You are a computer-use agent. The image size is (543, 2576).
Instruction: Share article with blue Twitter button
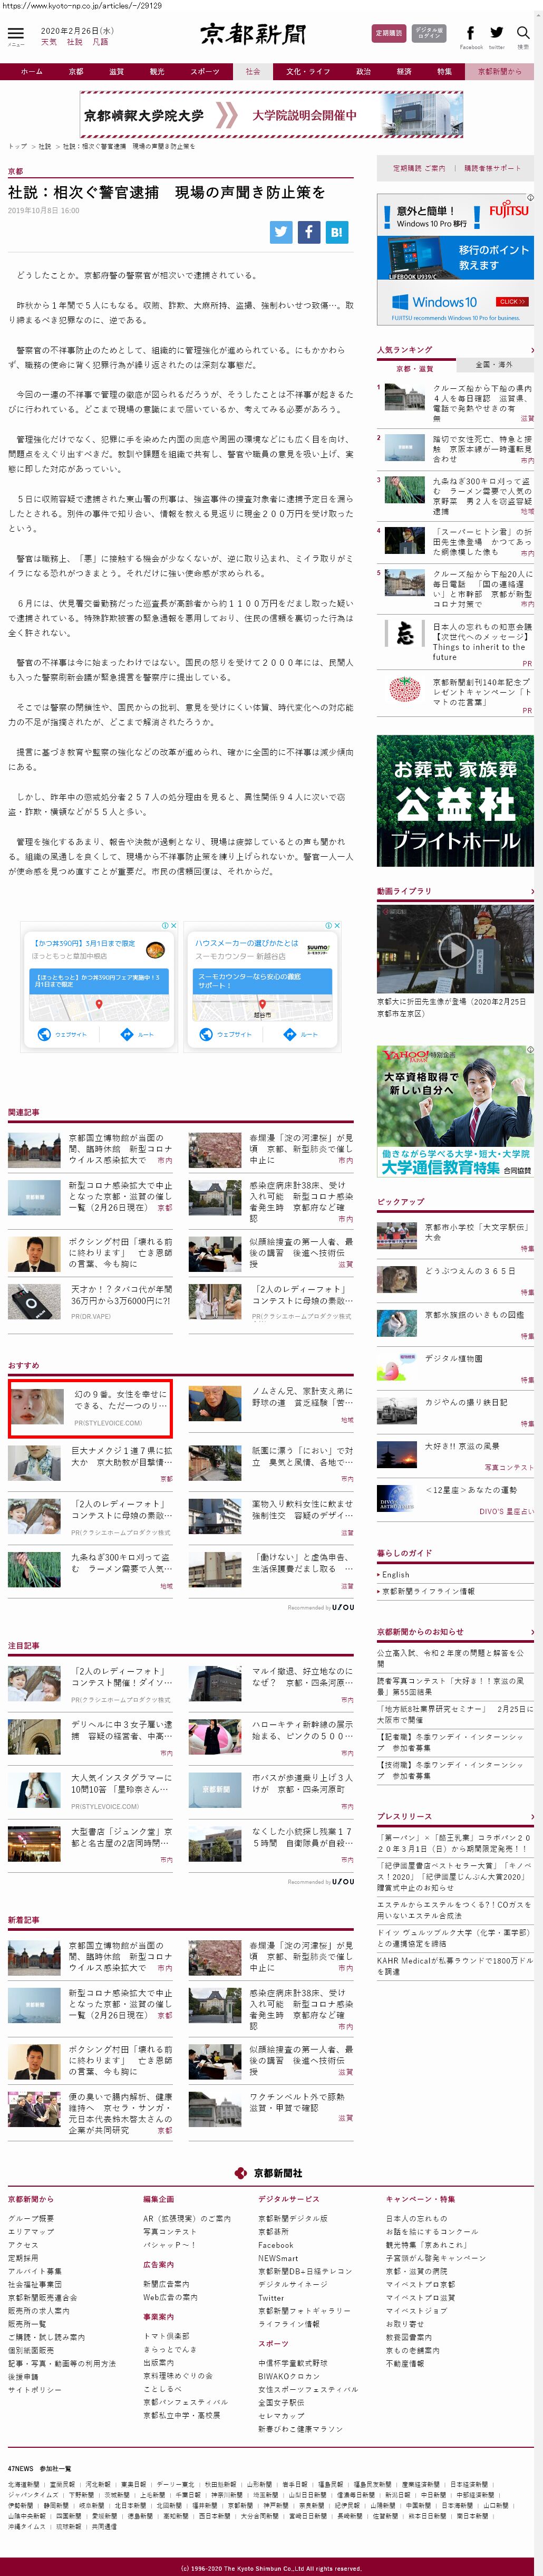click(x=281, y=231)
